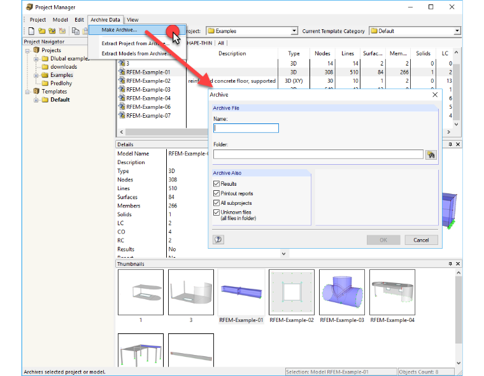Click the Details panel down chevron

click(283, 254)
